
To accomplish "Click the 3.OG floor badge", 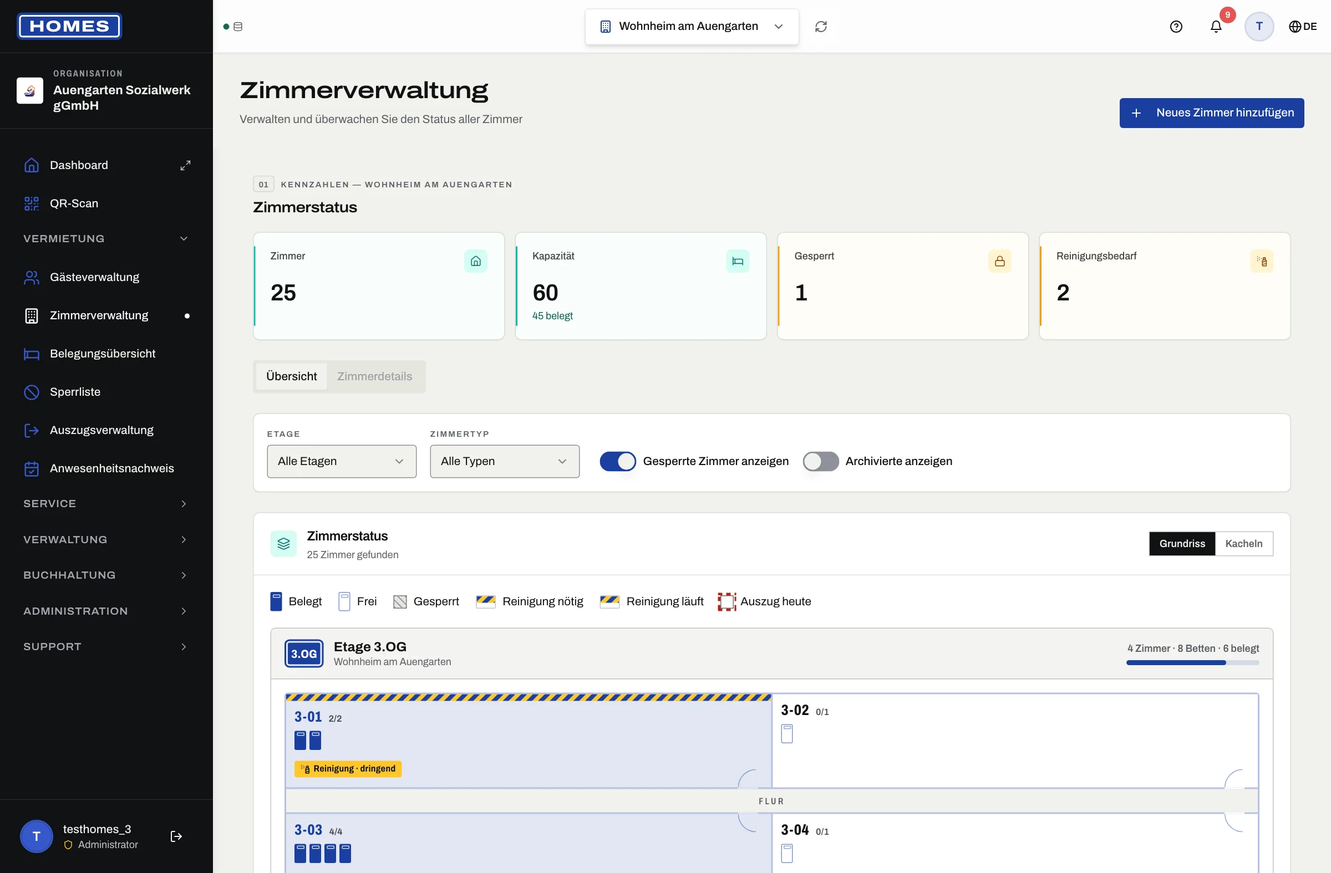I will coord(304,654).
